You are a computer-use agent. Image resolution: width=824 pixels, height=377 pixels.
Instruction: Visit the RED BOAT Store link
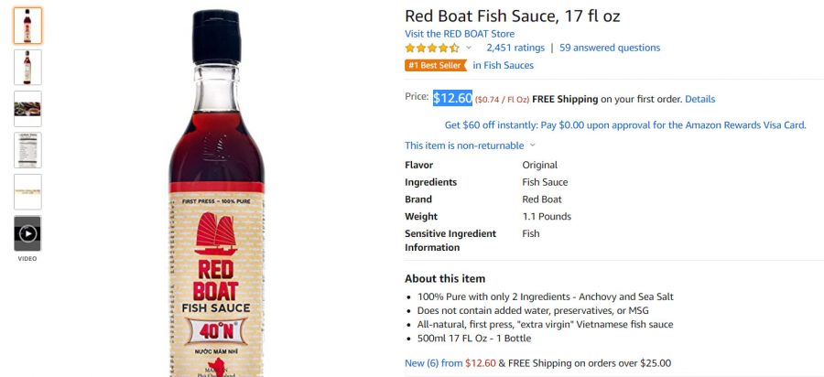pos(460,34)
